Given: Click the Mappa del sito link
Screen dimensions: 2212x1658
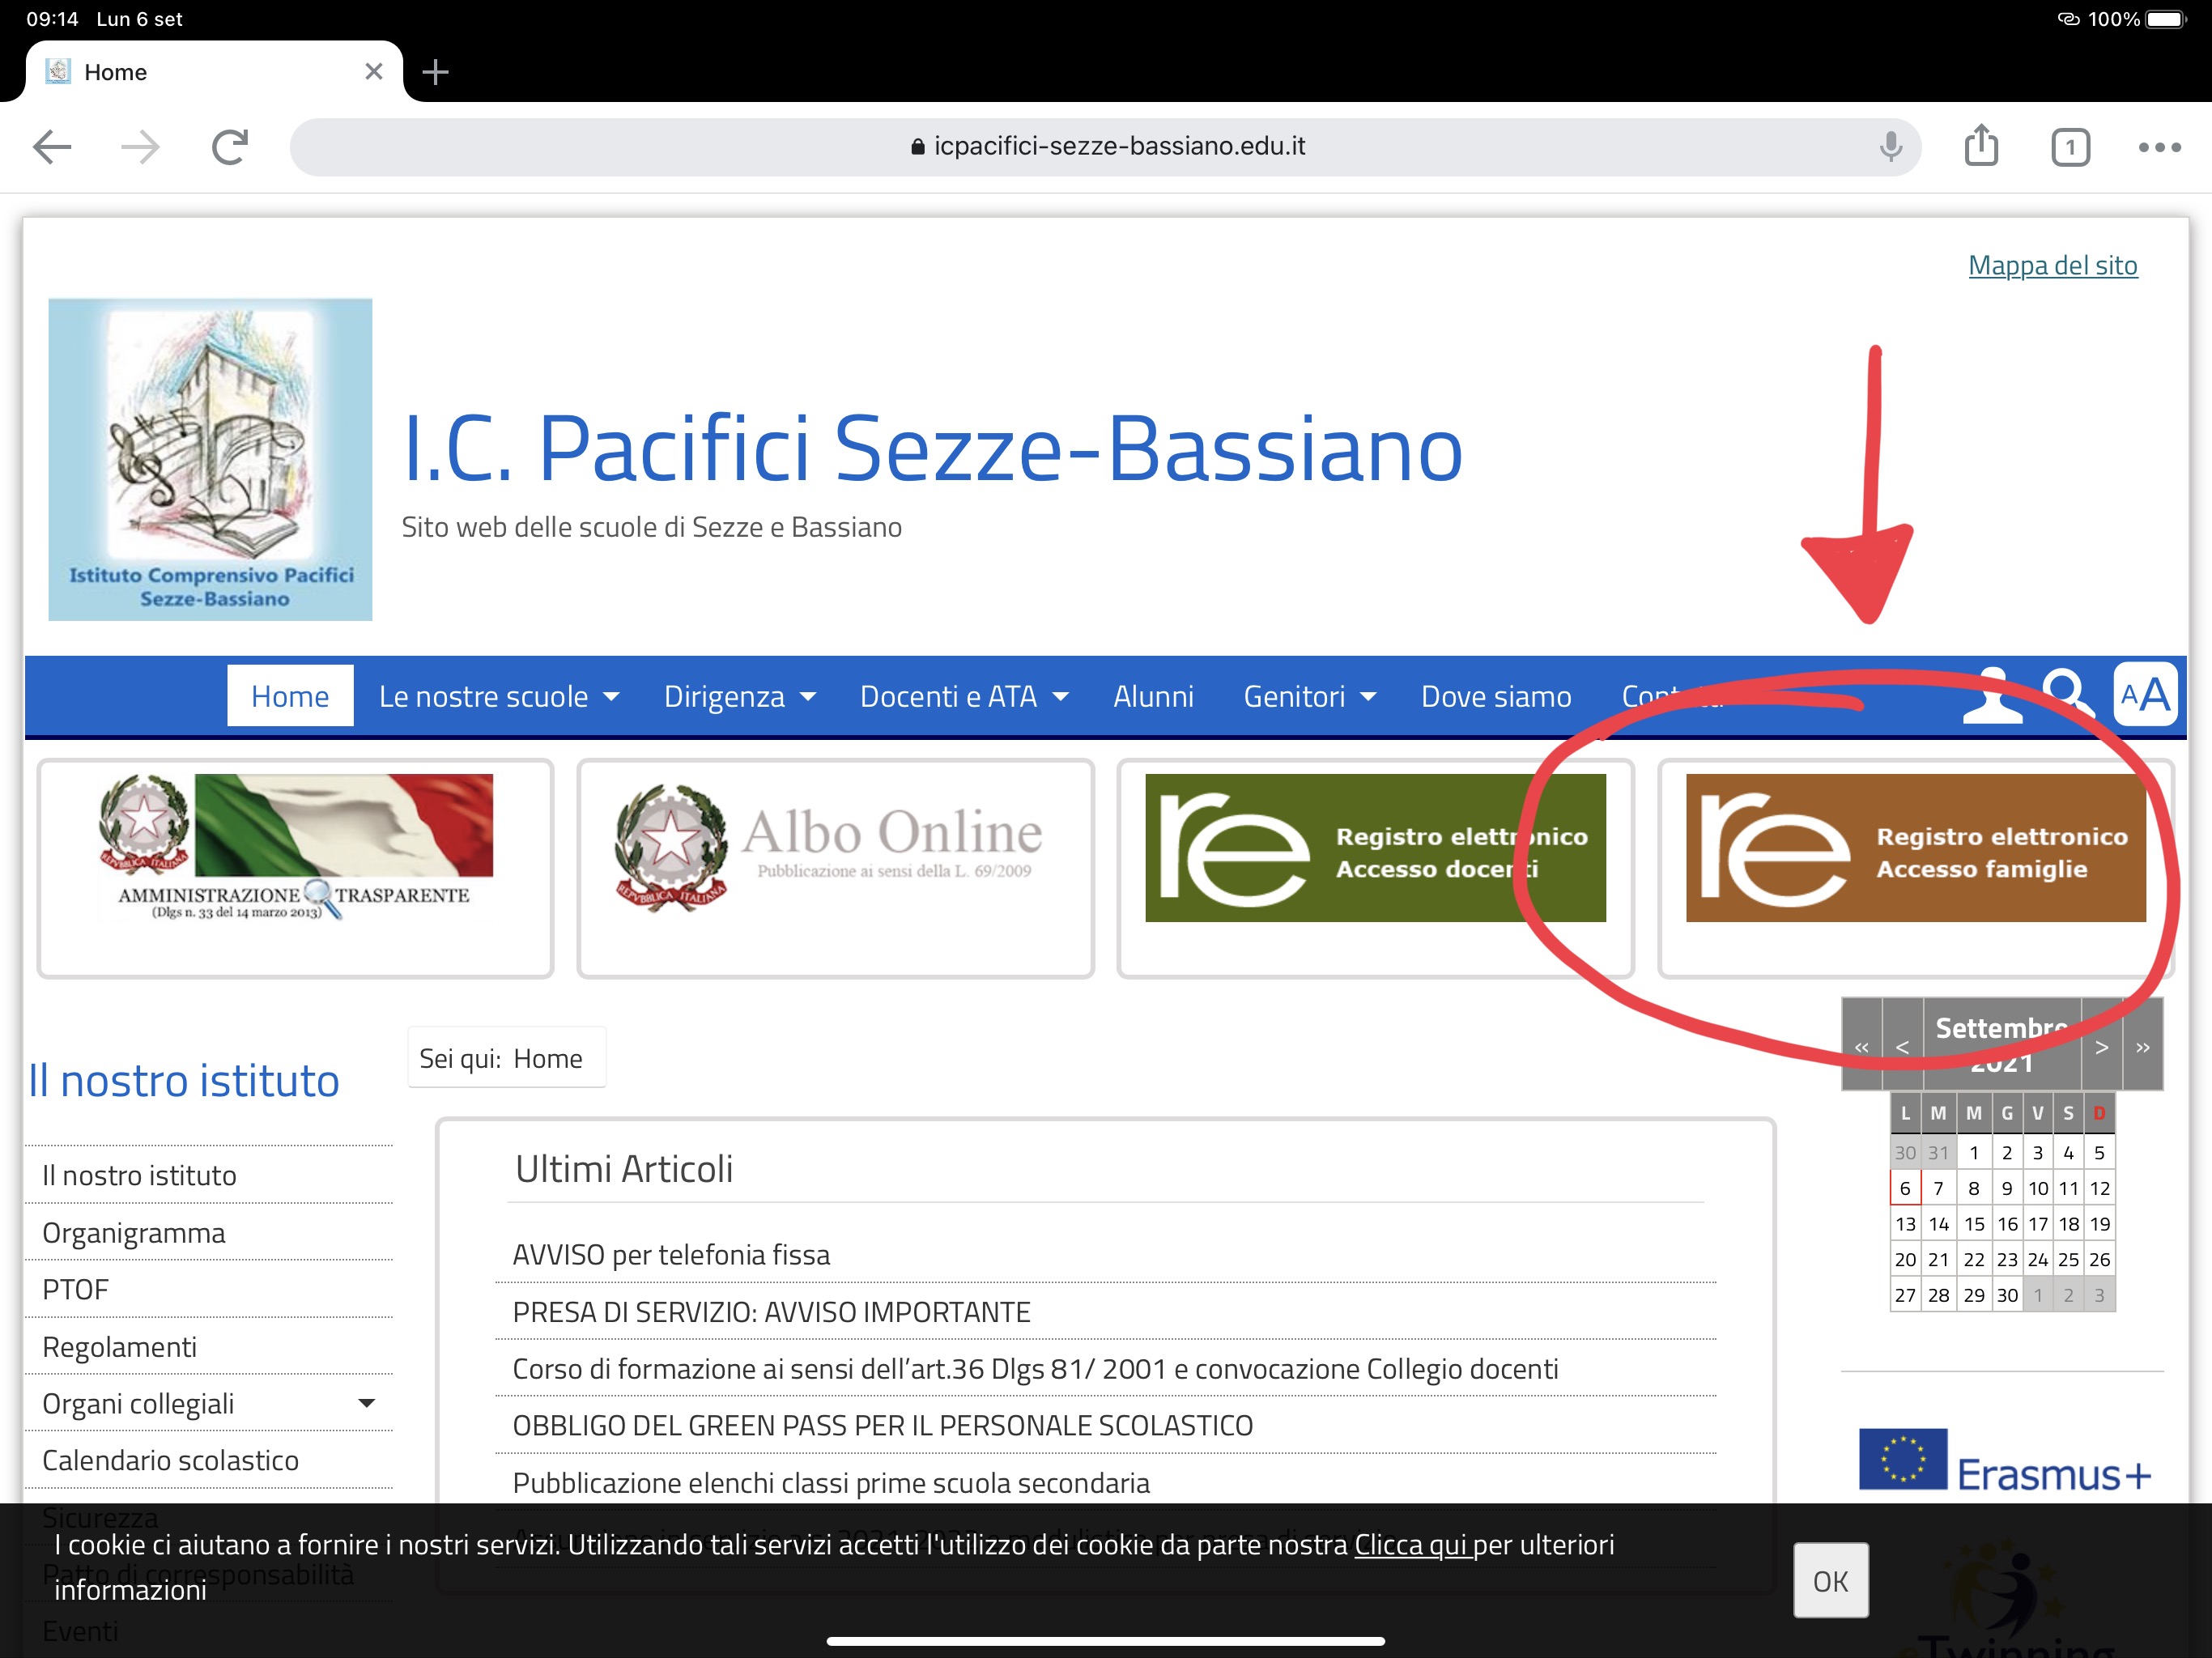Looking at the screenshot, I should (2052, 265).
